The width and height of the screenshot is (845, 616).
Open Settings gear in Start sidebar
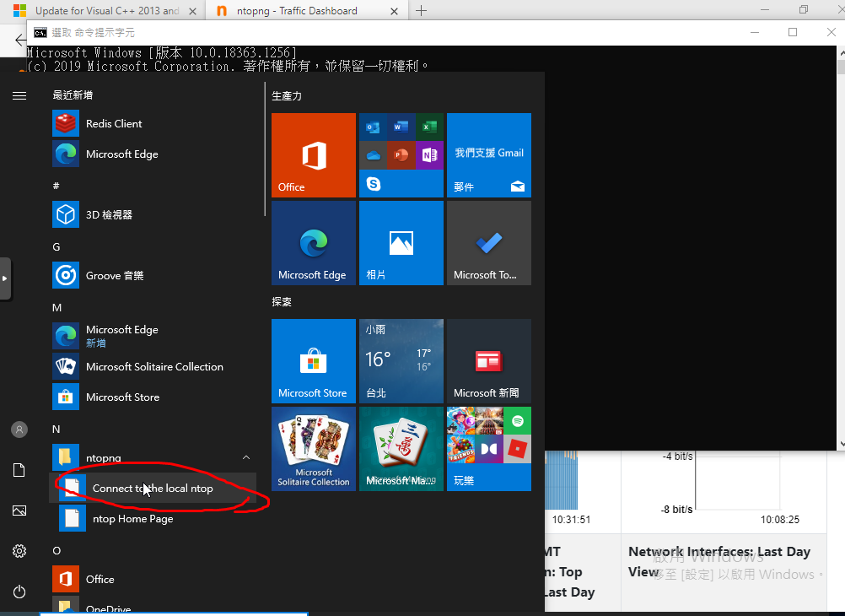point(19,551)
